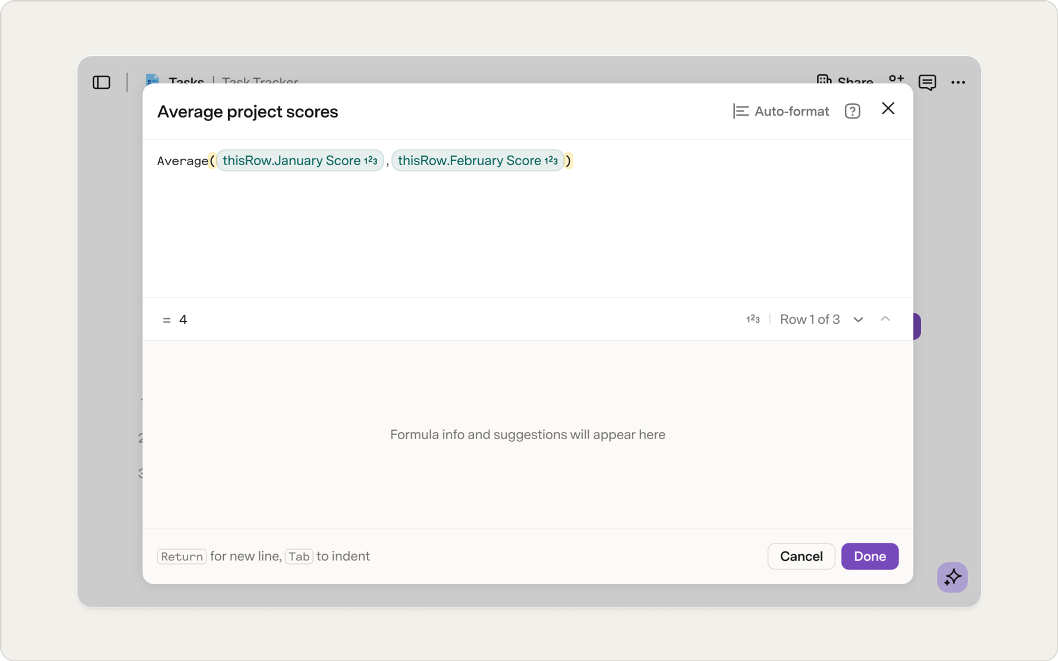Screen dimensions: 1058x661
Task: Open the comments icon in header
Action: [x=927, y=82]
